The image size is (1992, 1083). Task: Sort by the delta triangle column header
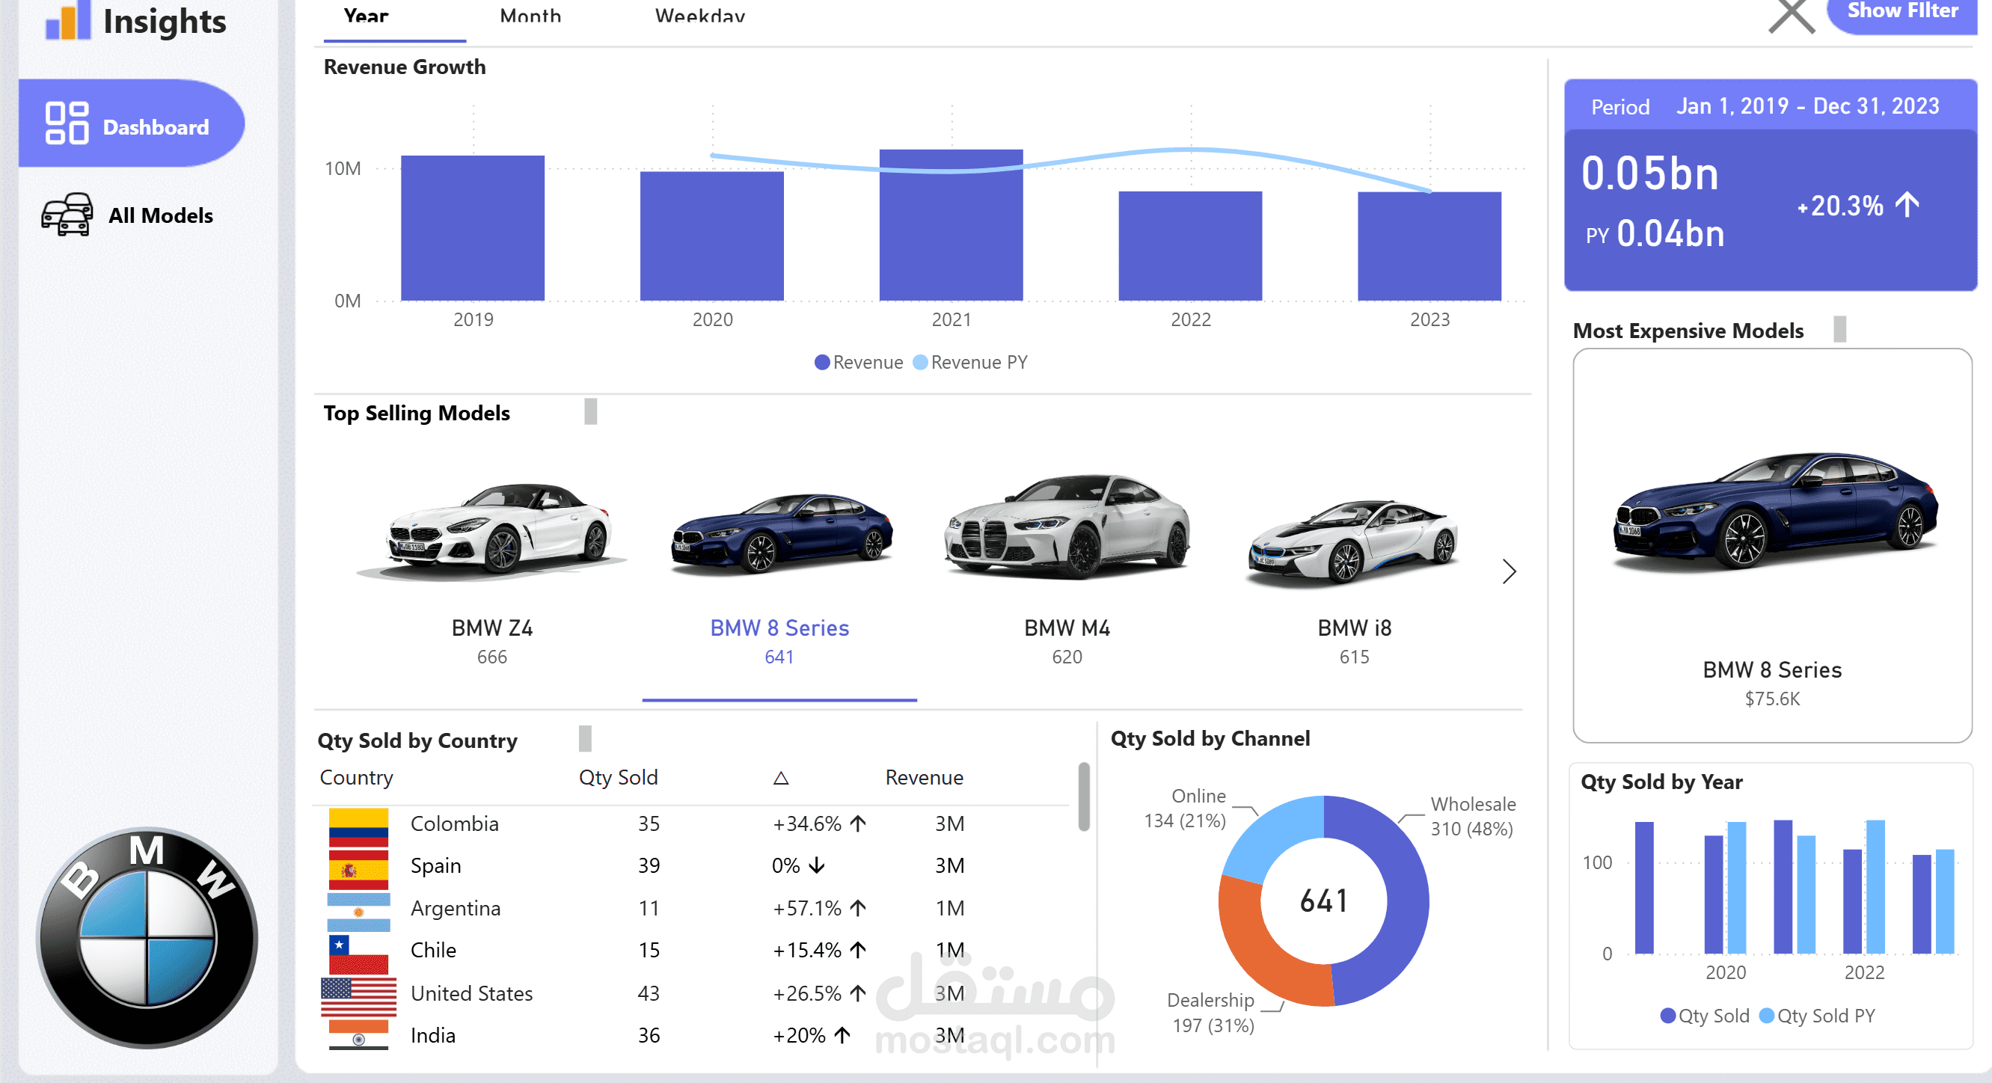tap(781, 779)
